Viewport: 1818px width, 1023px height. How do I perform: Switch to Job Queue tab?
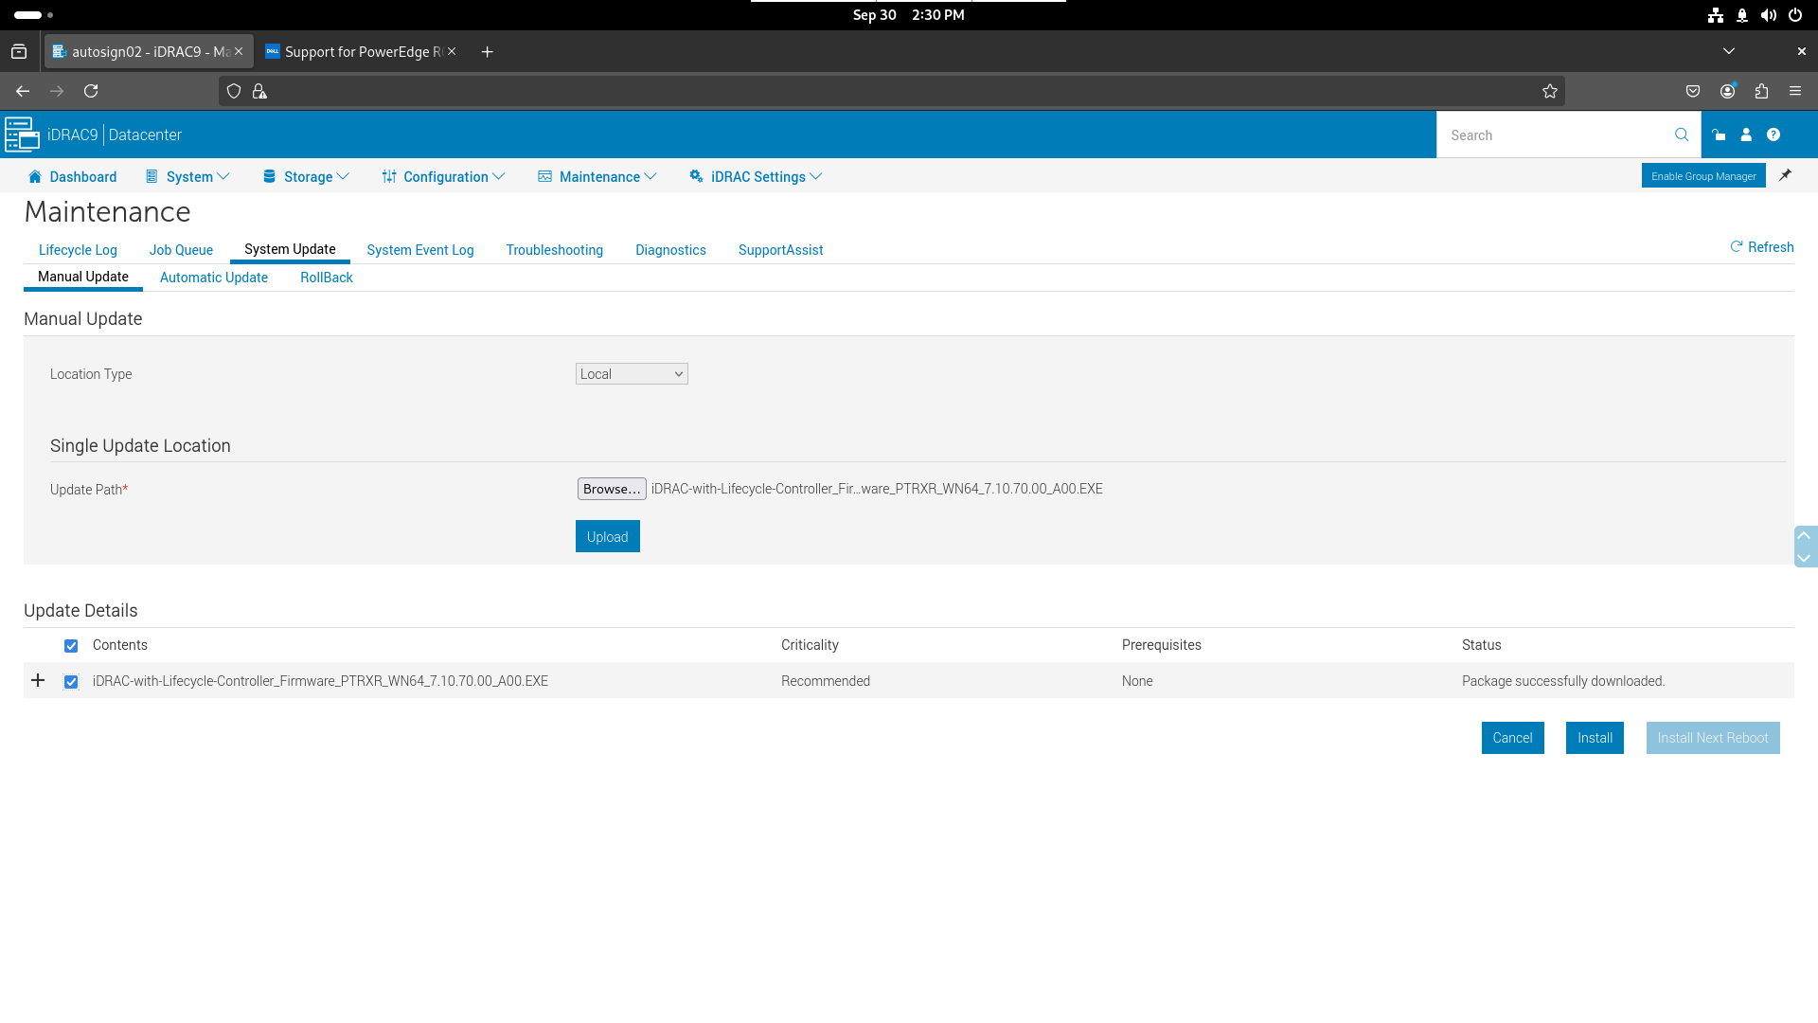pyautogui.click(x=181, y=250)
